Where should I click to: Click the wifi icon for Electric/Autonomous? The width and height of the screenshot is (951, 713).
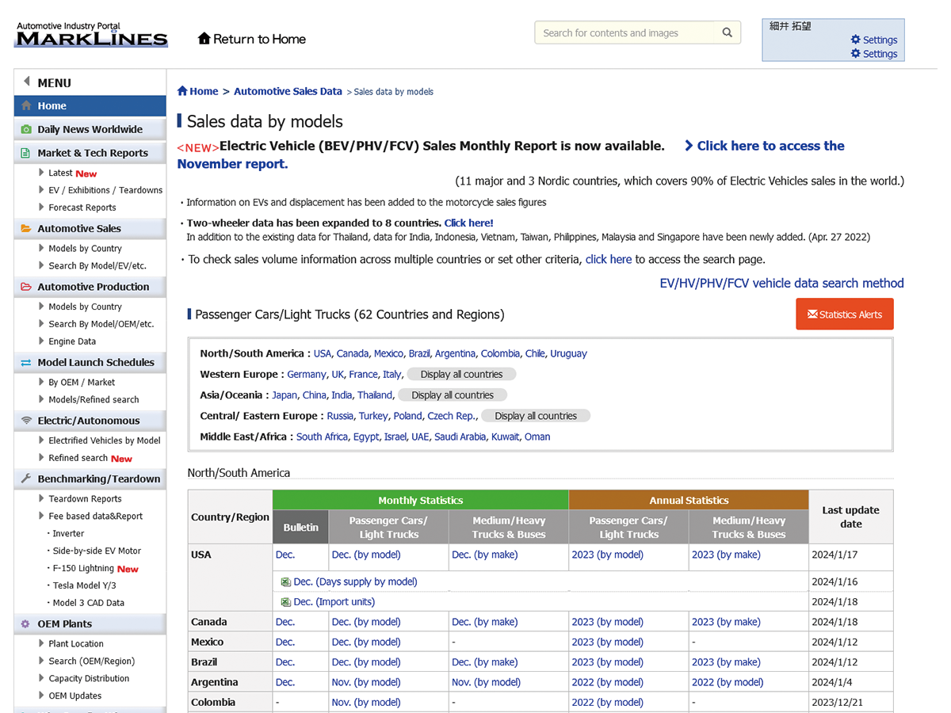(x=26, y=421)
